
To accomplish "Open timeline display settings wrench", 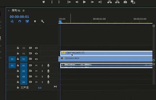I will 42,21.
